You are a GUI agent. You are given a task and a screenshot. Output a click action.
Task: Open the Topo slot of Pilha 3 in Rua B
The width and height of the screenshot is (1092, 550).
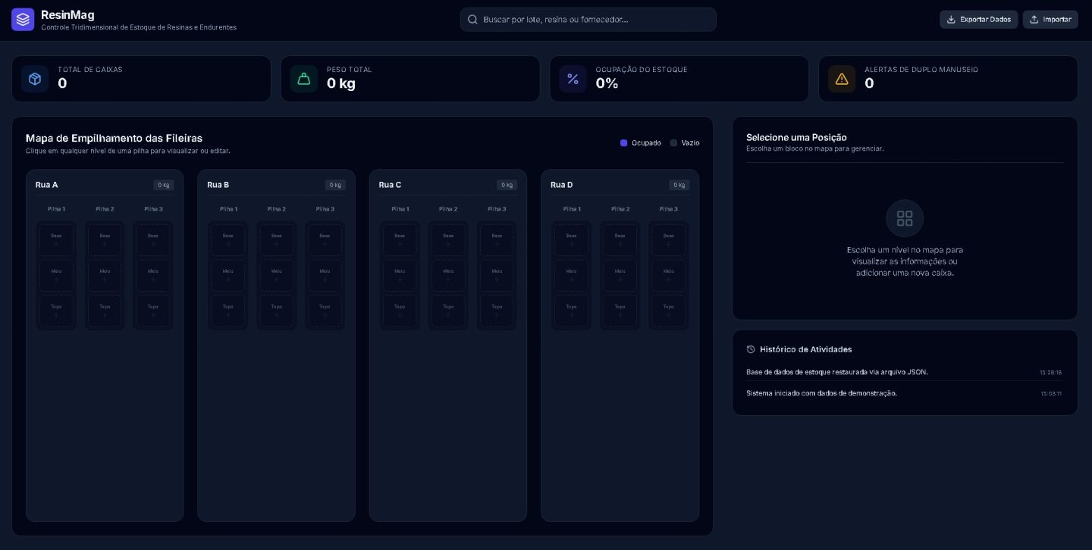[x=325, y=311]
